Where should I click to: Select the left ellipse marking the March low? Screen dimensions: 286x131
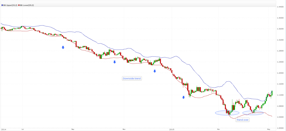coord(227,113)
